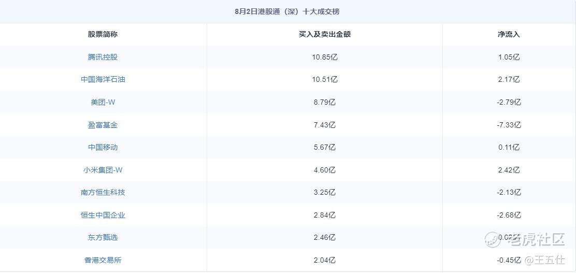The image size is (576, 273).
Task: Select the 7.43亿 amount cell
Action: click(325, 125)
